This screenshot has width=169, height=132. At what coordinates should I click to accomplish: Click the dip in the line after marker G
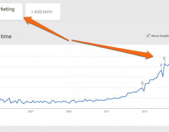[x=144, y=92]
